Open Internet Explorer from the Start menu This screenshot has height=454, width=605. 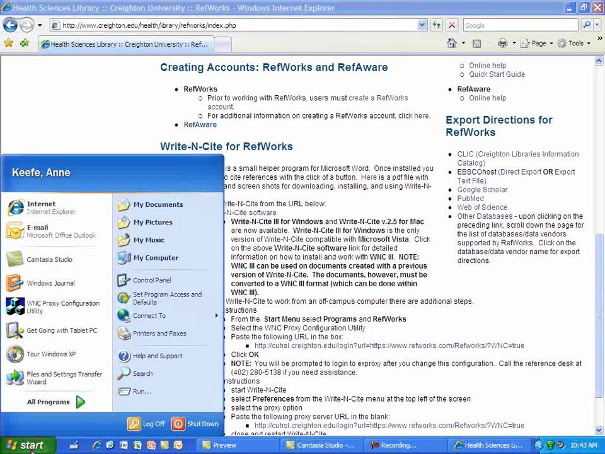pos(56,207)
